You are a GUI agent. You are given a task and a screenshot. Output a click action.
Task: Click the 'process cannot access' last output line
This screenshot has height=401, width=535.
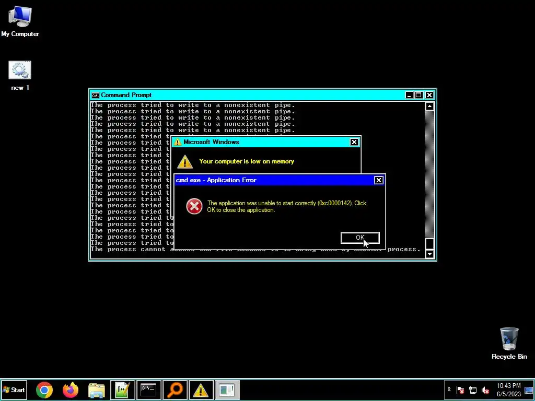click(x=255, y=249)
